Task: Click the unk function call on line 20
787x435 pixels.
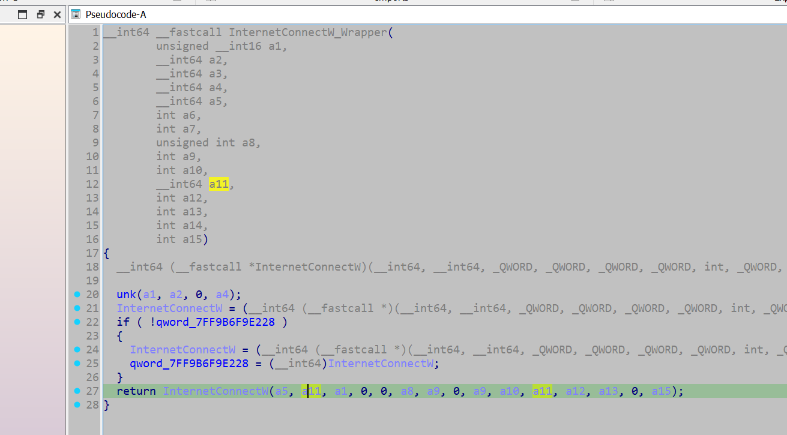Action: pyautogui.click(x=127, y=295)
